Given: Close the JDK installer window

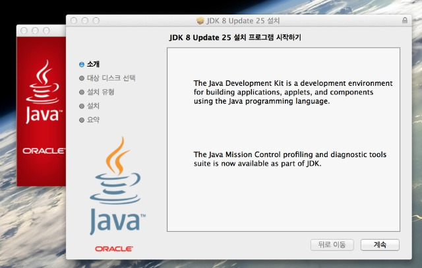Looking at the screenshot, I should [74, 20].
